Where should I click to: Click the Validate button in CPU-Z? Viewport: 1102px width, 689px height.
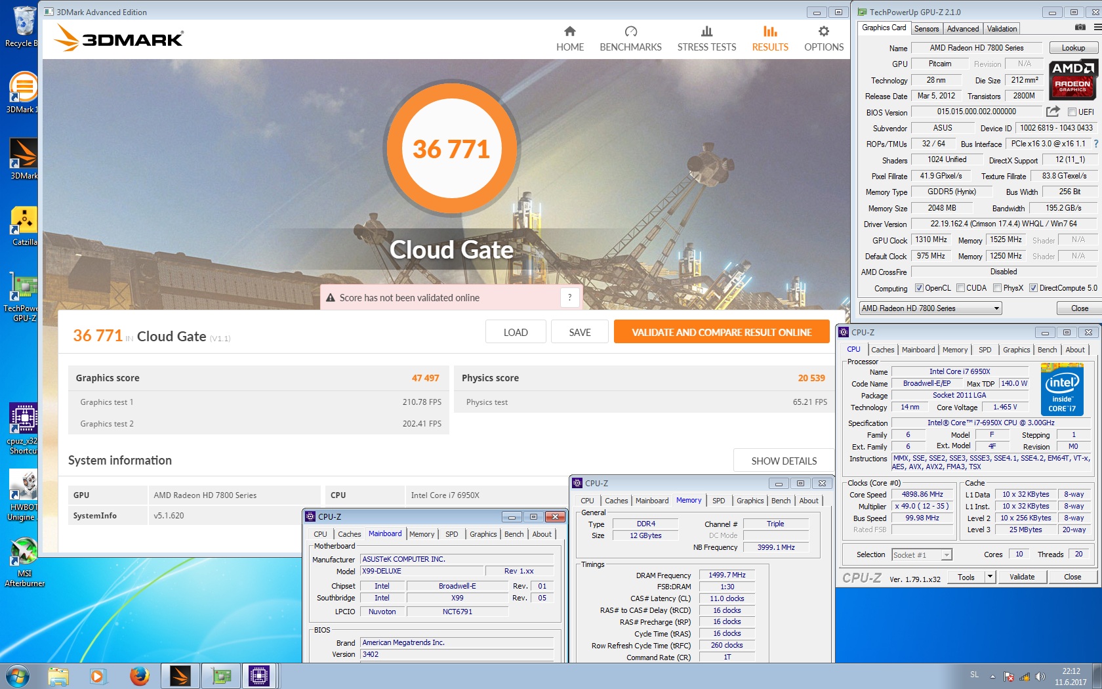(1022, 577)
